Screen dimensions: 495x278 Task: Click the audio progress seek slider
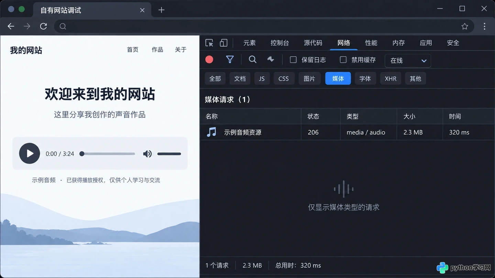[x=107, y=154]
